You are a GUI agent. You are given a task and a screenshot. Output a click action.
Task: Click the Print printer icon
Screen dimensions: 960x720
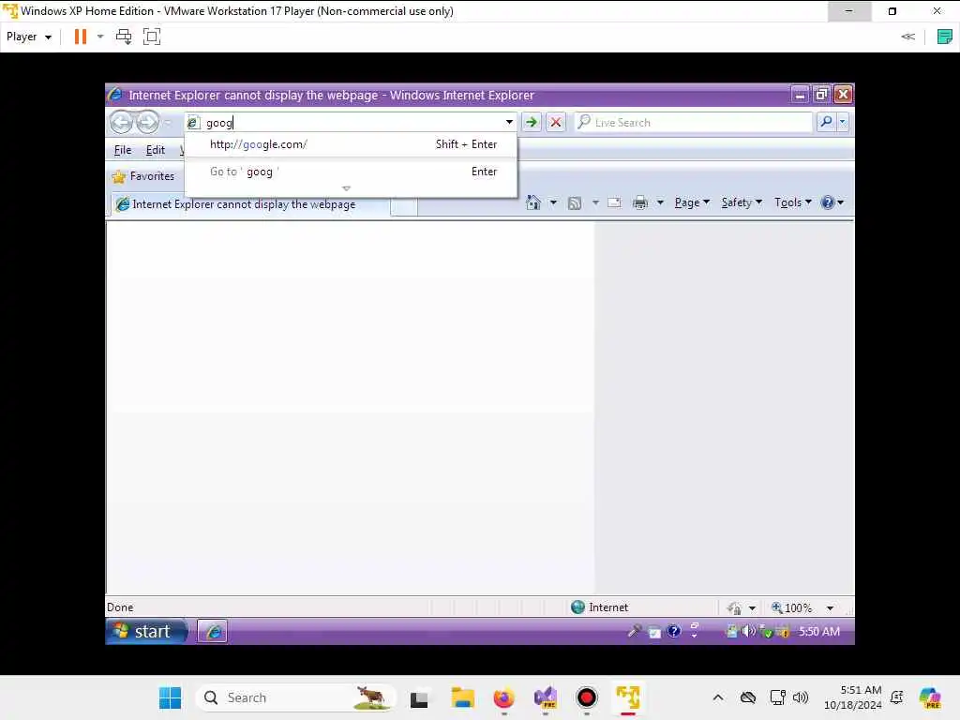(x=640, y=202)
